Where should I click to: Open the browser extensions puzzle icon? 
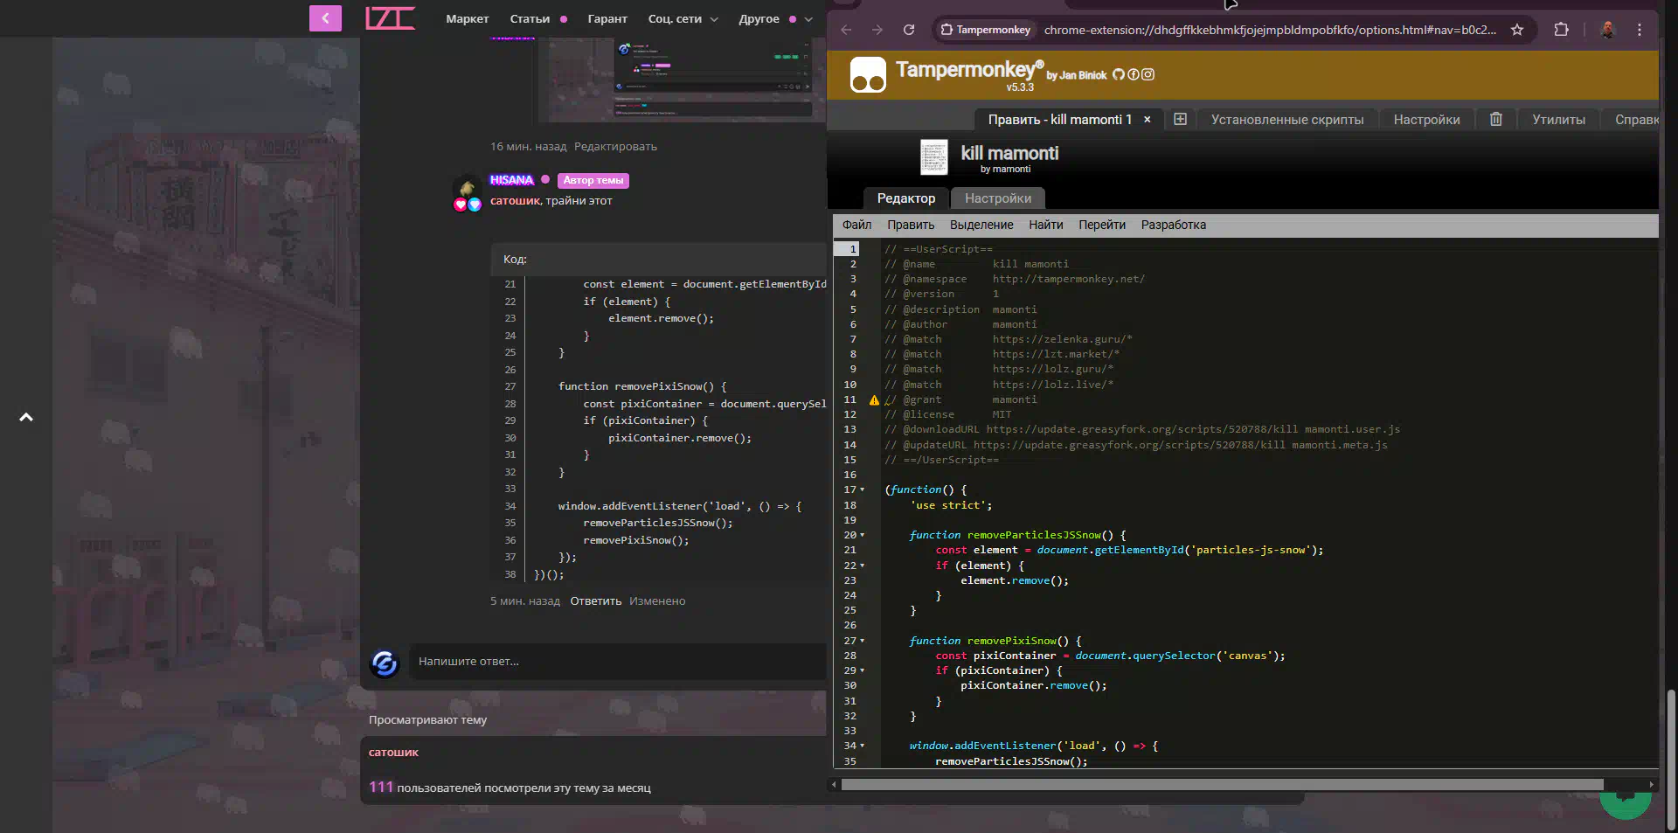tap(1562, 30)
